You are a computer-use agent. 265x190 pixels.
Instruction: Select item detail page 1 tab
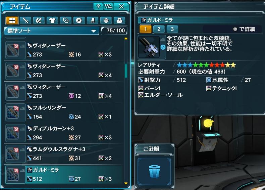point(146,29)
